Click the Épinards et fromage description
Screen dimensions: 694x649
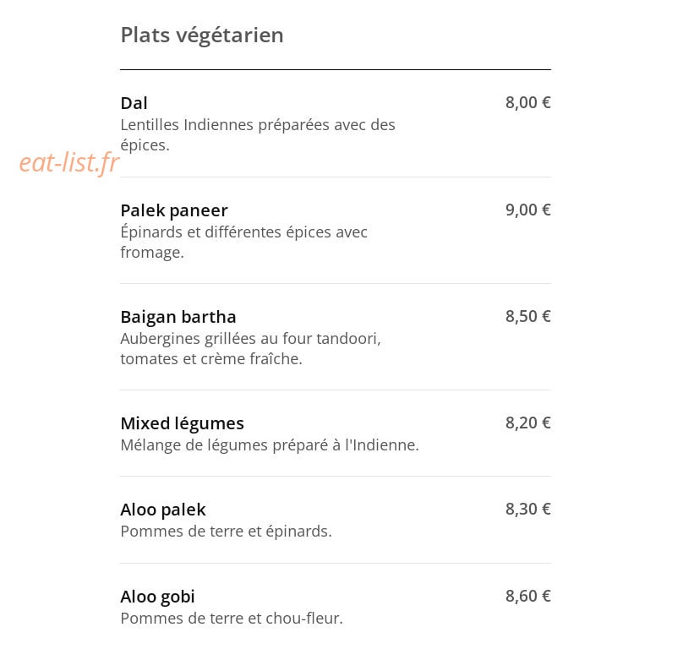pyautogui.click(x=244, y=242)
